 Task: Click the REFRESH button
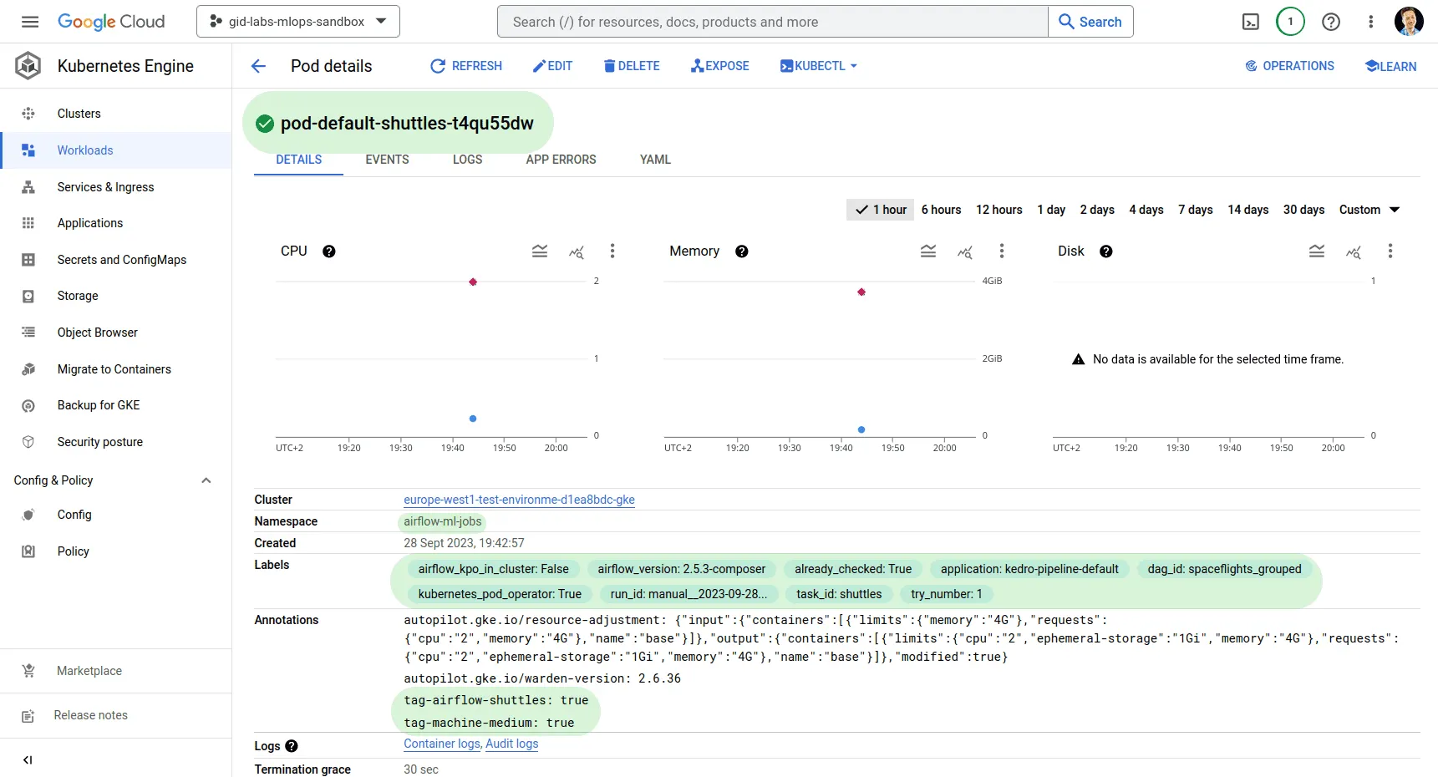(466, 66)
